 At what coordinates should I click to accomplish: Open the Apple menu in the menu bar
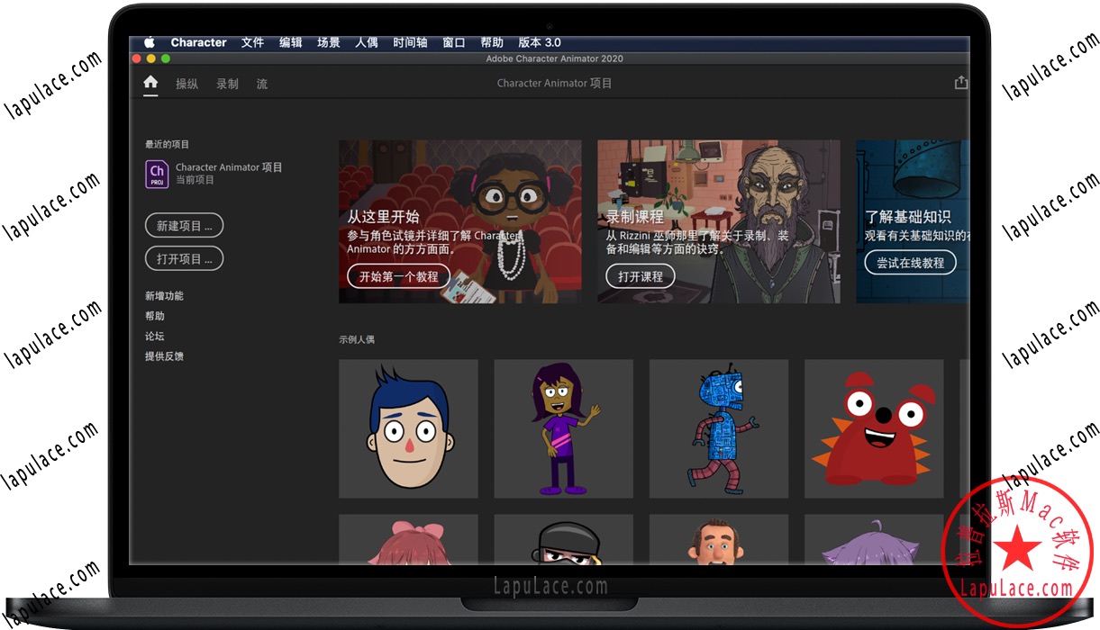point(149,41)
